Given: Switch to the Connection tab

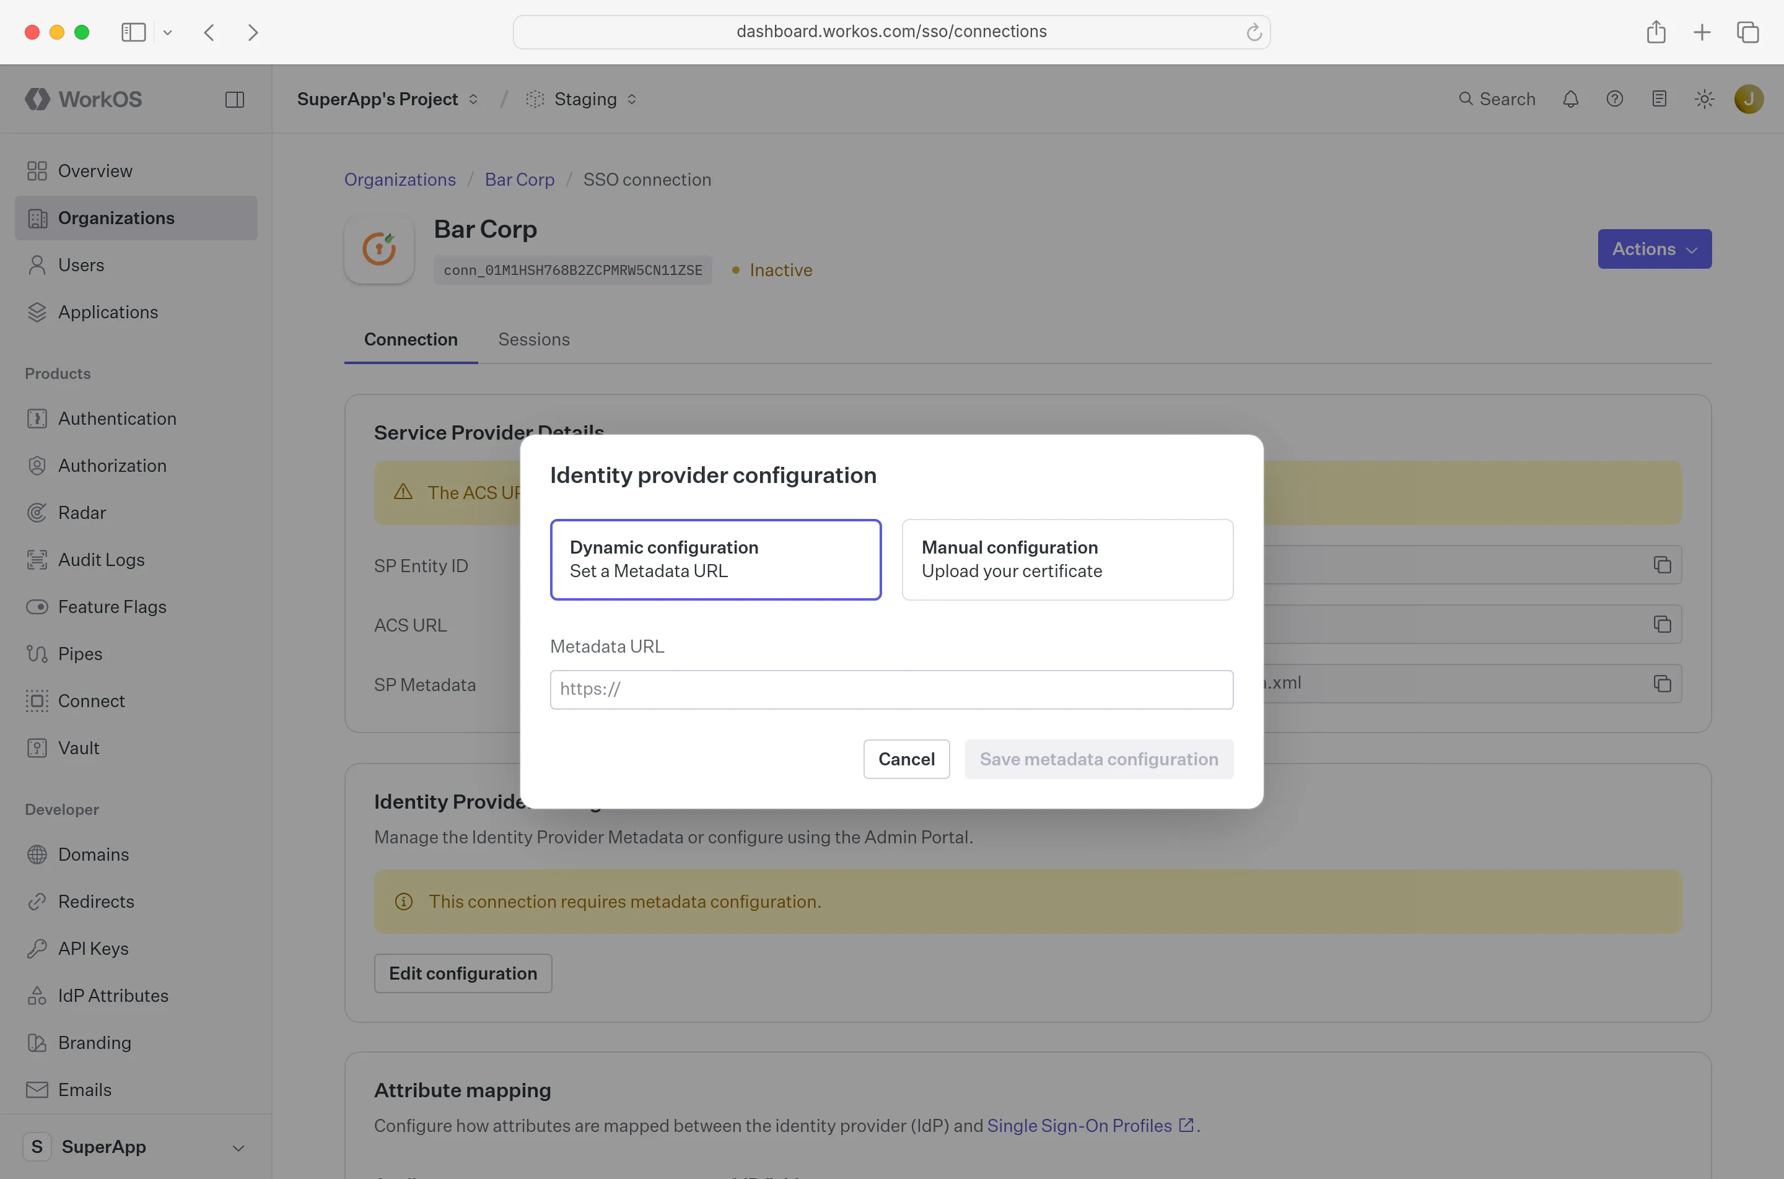Looking at the screenshot, I should 411,339.
